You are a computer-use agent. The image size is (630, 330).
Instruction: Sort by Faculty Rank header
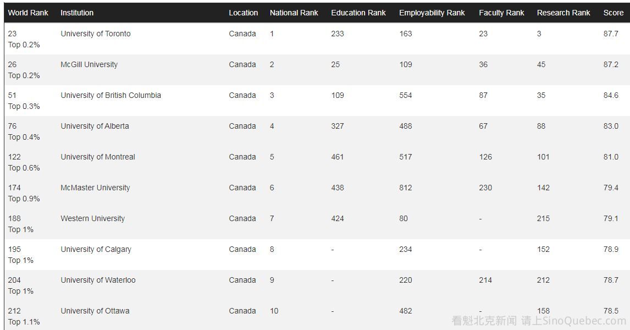click(x=501, y=13)
